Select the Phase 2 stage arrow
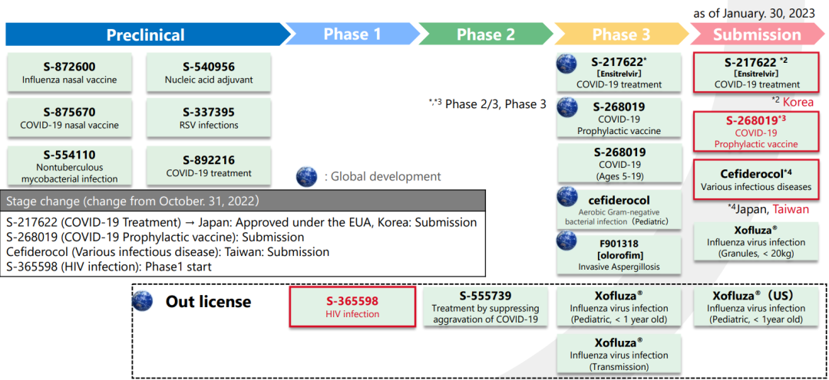 485,34
